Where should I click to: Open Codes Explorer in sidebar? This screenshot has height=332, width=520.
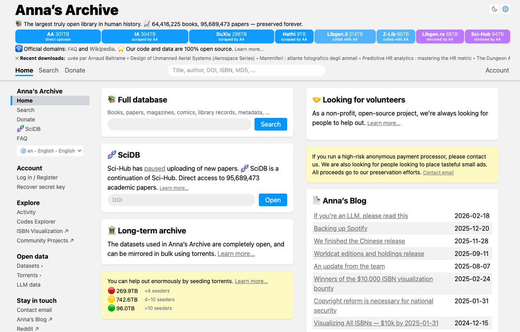36,221
